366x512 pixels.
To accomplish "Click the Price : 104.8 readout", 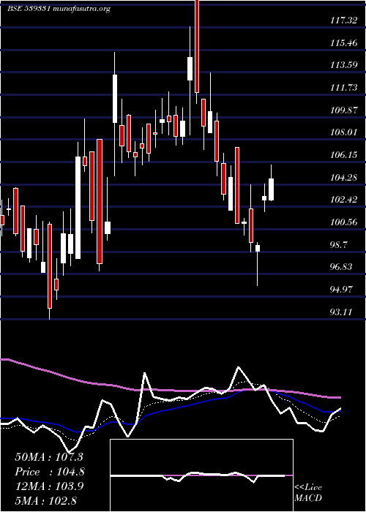I will point(50,472).
